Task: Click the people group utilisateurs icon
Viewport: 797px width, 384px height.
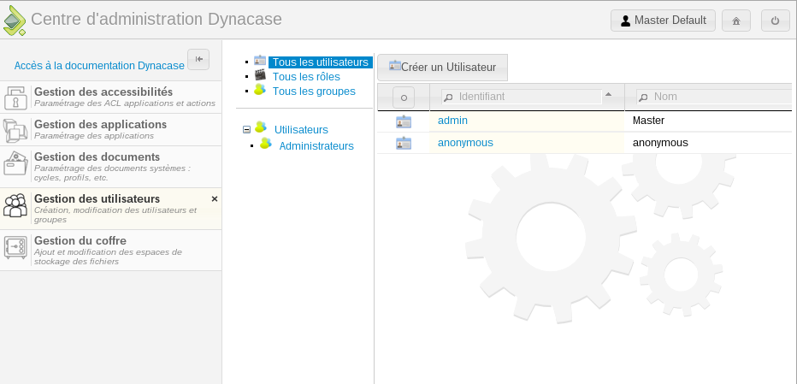Action: (x=15, y=205)
